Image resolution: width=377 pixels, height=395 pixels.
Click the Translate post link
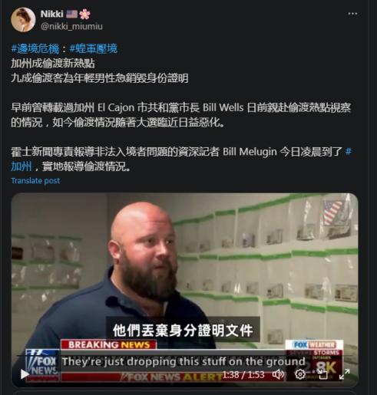(35, 181)
